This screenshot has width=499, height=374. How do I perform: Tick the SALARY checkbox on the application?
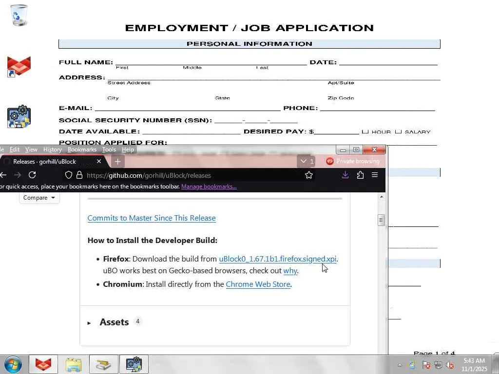(x=398, y=131)
